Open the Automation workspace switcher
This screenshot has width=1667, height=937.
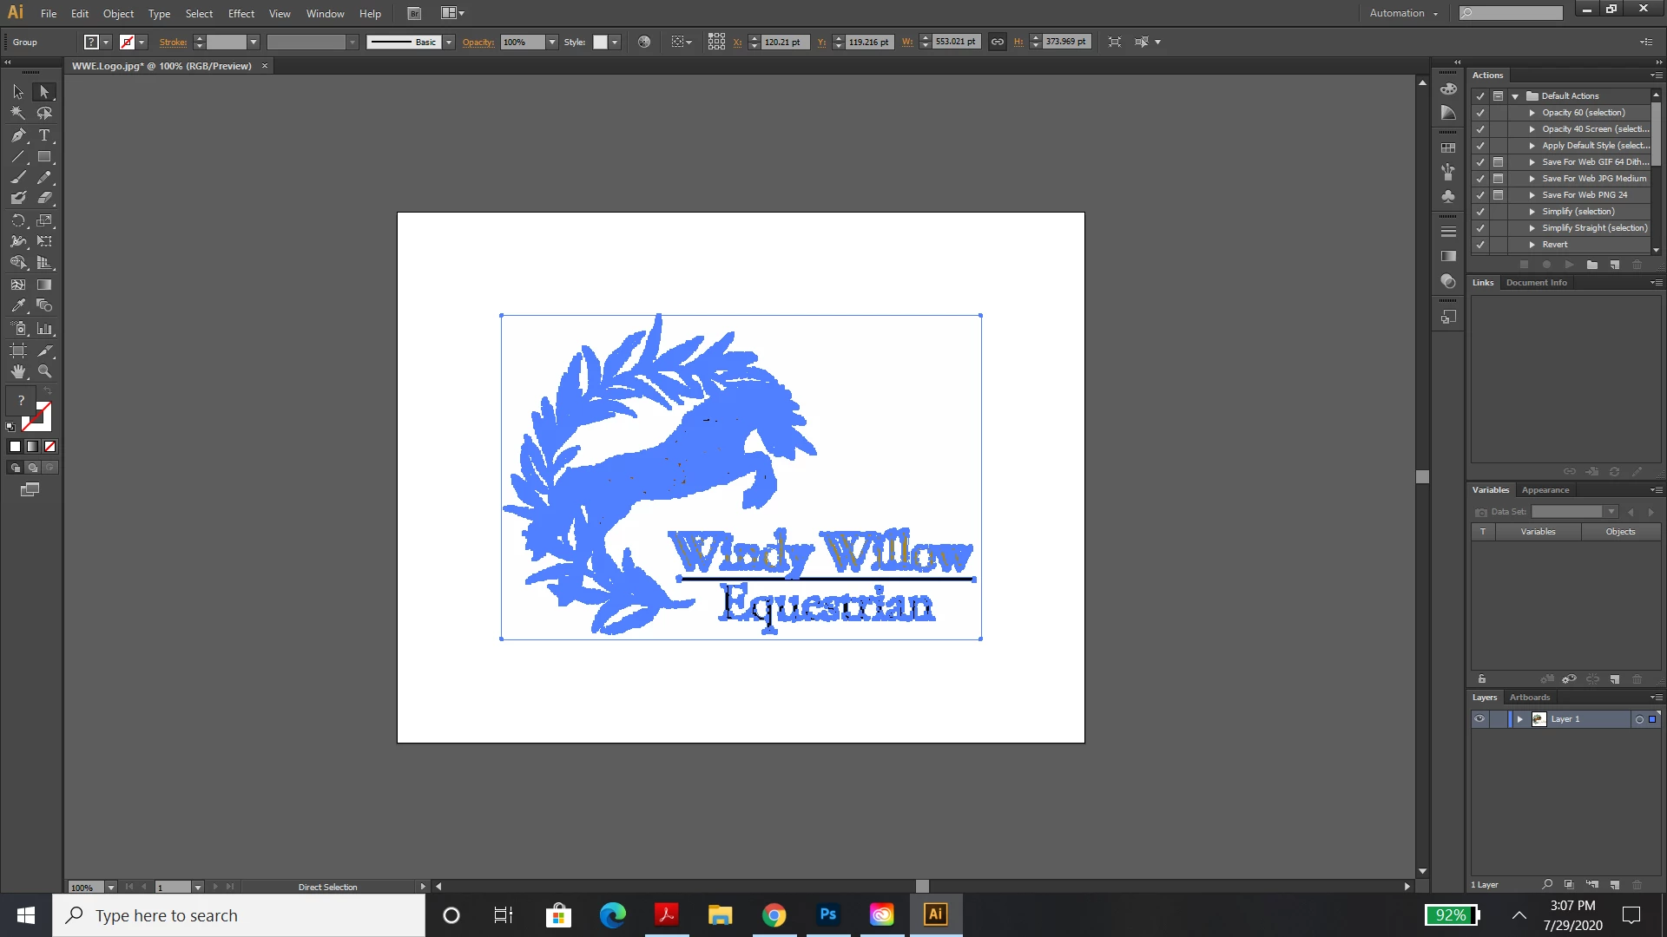point(1403,13)
